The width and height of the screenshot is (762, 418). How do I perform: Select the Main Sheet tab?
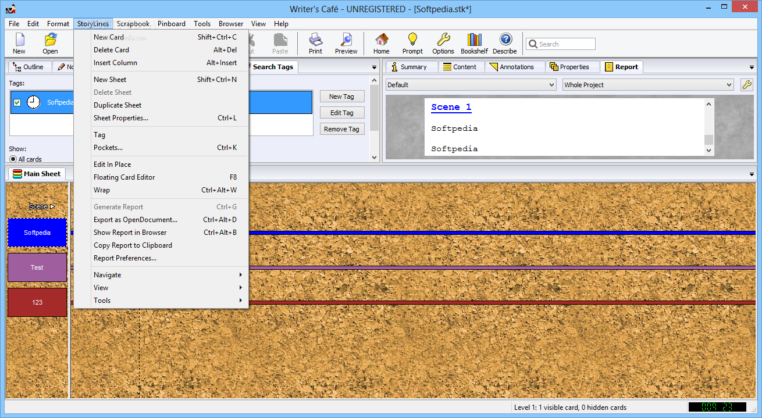click(37, 174)
